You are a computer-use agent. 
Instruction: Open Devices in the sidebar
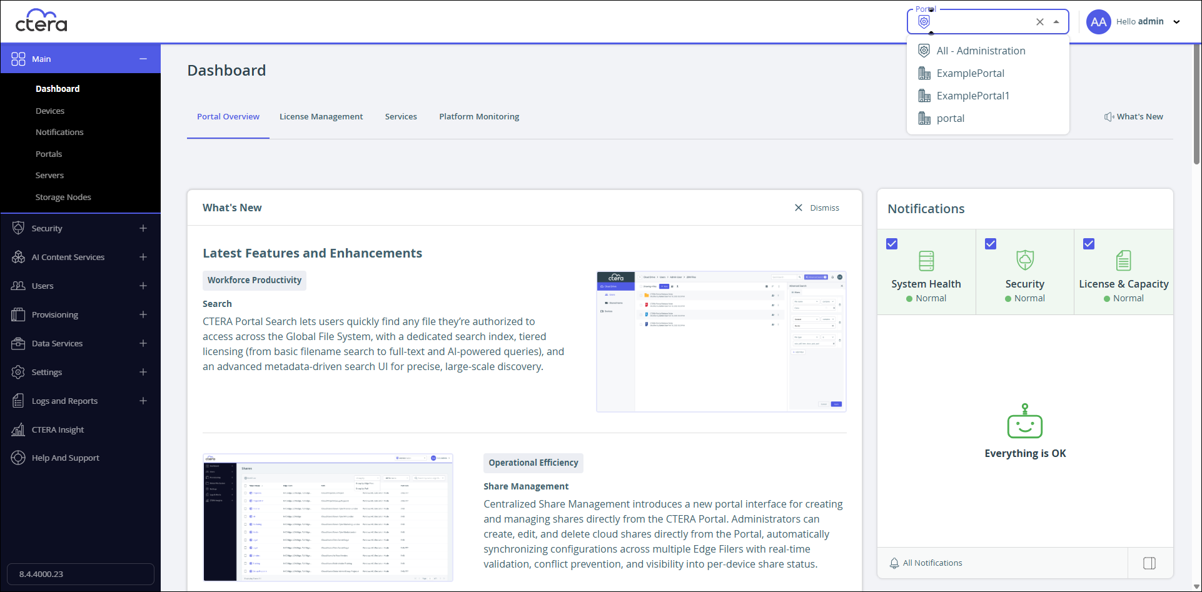pos(50,111)
